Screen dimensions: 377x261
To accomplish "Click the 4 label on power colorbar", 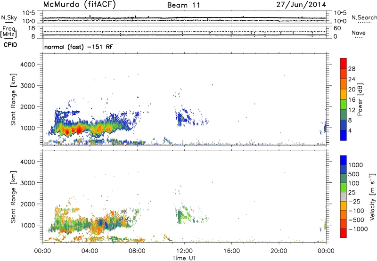I will coord(350,130).
